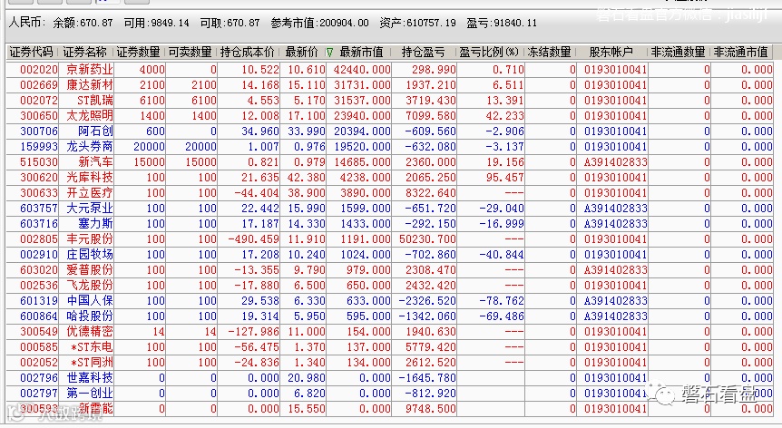The width and height of the screenshot is (782, 428).
Task: Select the 康达新材 stock name
Action: pos(90,84)
